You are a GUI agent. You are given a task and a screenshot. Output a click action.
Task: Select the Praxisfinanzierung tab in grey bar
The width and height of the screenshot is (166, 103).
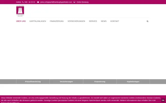point(33,82)
